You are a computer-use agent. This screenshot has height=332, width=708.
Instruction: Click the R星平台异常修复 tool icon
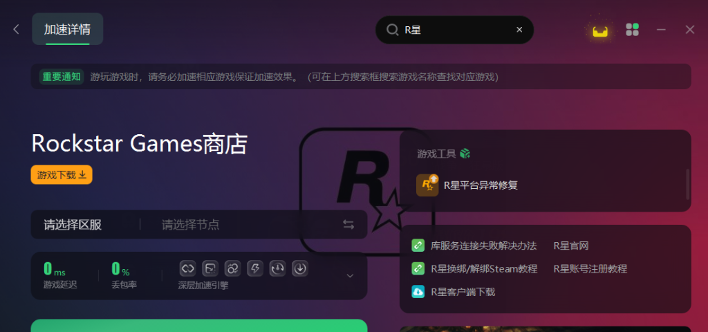pyautogui.click(x=427, y=185)
